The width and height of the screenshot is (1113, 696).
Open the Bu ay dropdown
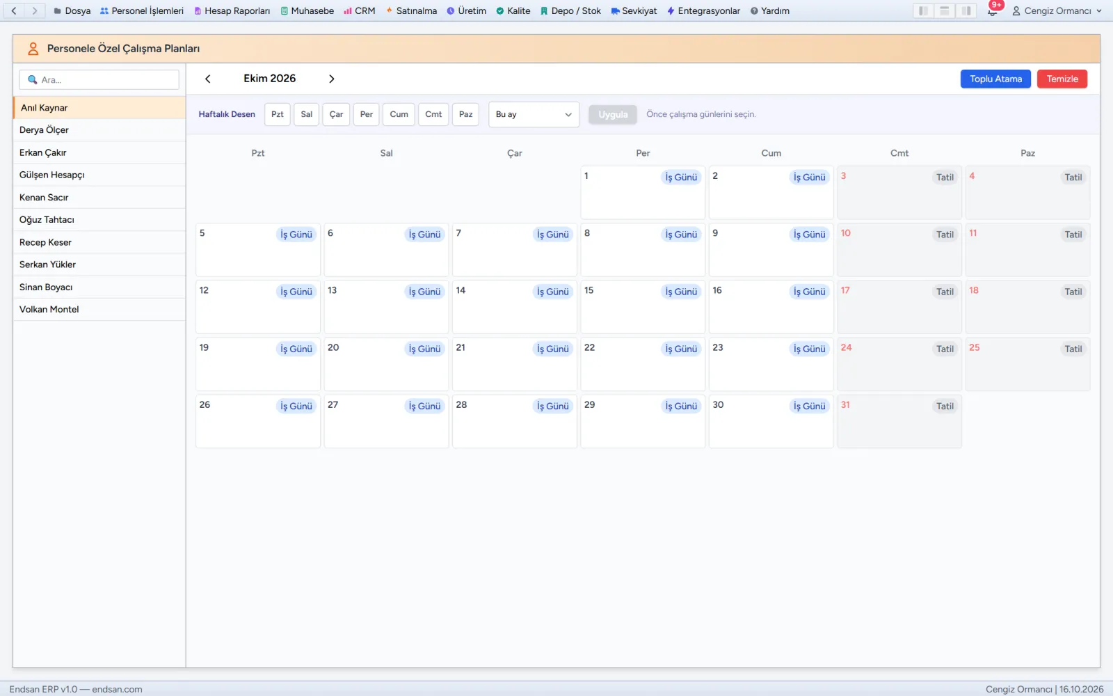coord(534,114)
